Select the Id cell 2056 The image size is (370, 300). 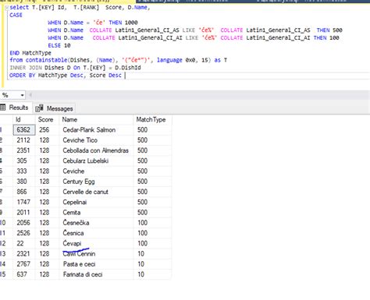click(x=24, y=223)
